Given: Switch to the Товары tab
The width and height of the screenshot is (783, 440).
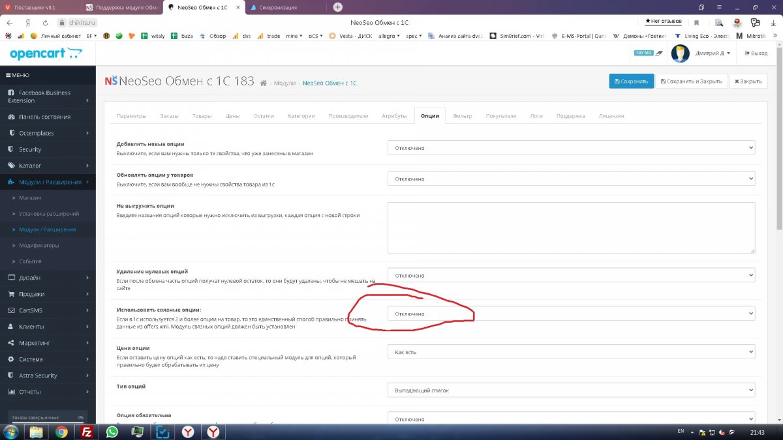Looking at the screenshot, I should coord(202,116).
